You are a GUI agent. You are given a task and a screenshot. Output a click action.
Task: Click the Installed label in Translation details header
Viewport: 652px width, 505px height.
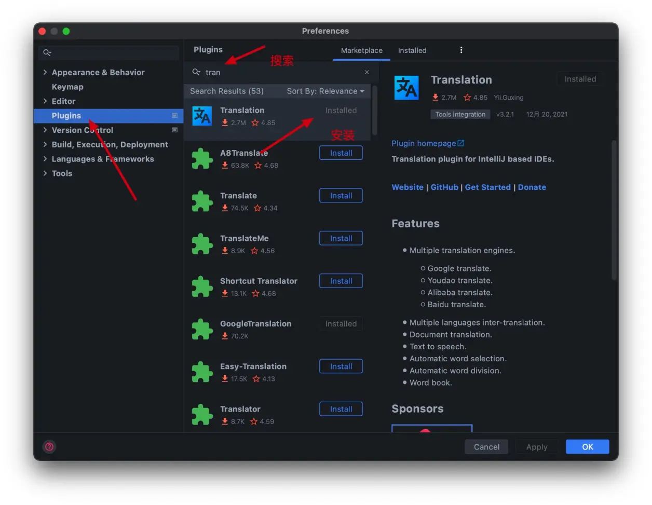[580, 79]
